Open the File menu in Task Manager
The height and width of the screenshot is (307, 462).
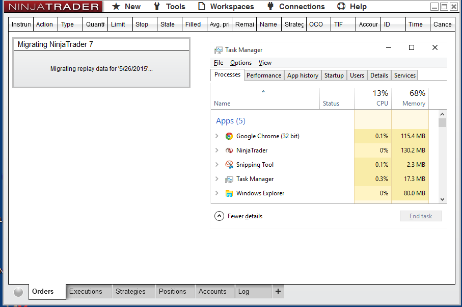click(219, 63)
